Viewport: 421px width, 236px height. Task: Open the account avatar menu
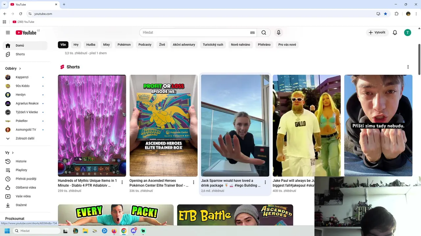pos(408,32)
